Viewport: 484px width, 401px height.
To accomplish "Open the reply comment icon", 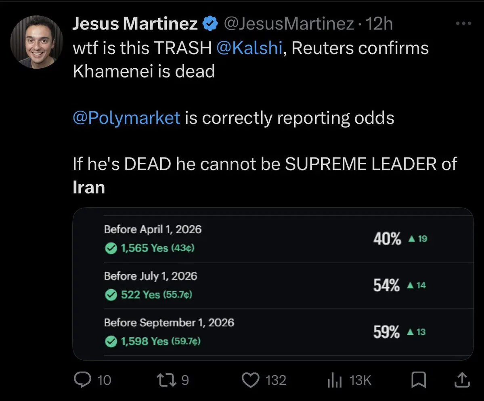I will tap(83, 380).
